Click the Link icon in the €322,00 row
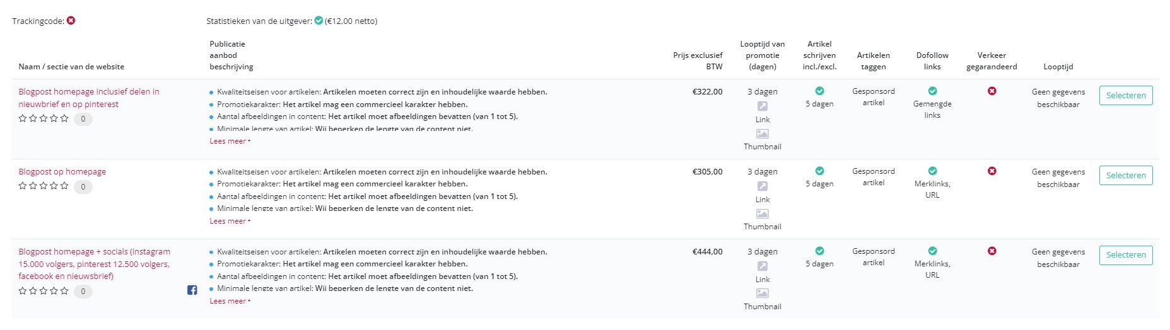 click(763, 106)
